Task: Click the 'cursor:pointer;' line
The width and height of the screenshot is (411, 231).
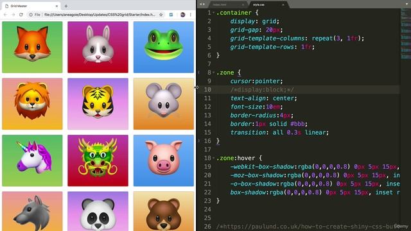Action: [x=256, y=81]
